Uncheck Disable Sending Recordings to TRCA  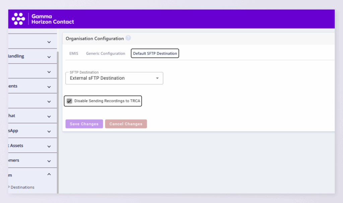(x=69, y=101)
